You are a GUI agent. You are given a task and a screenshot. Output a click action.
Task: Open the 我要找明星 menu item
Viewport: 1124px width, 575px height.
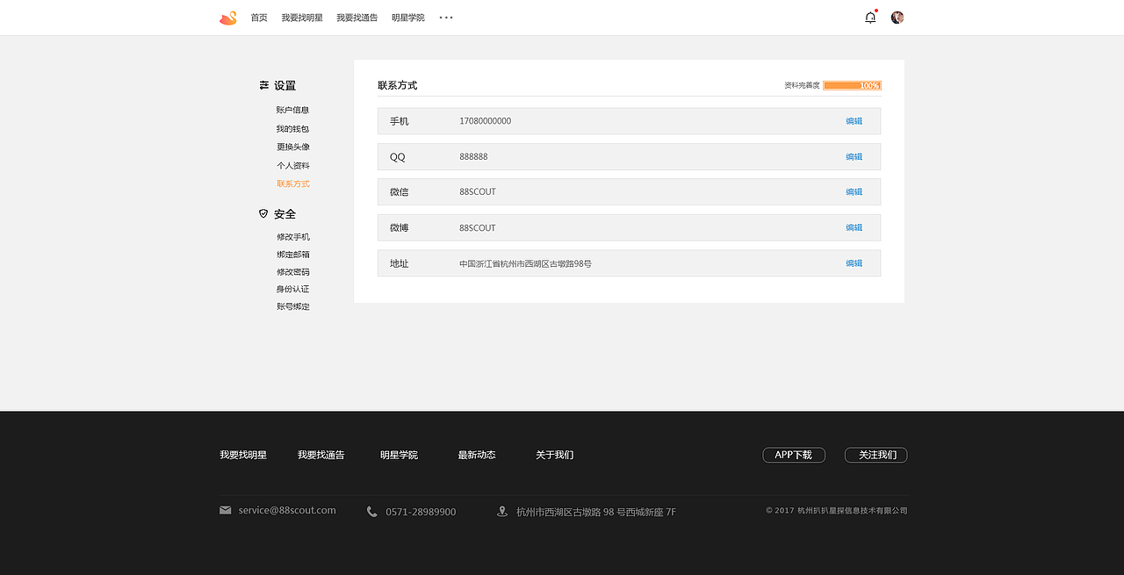pyautogui.click(x=300, y=17)
